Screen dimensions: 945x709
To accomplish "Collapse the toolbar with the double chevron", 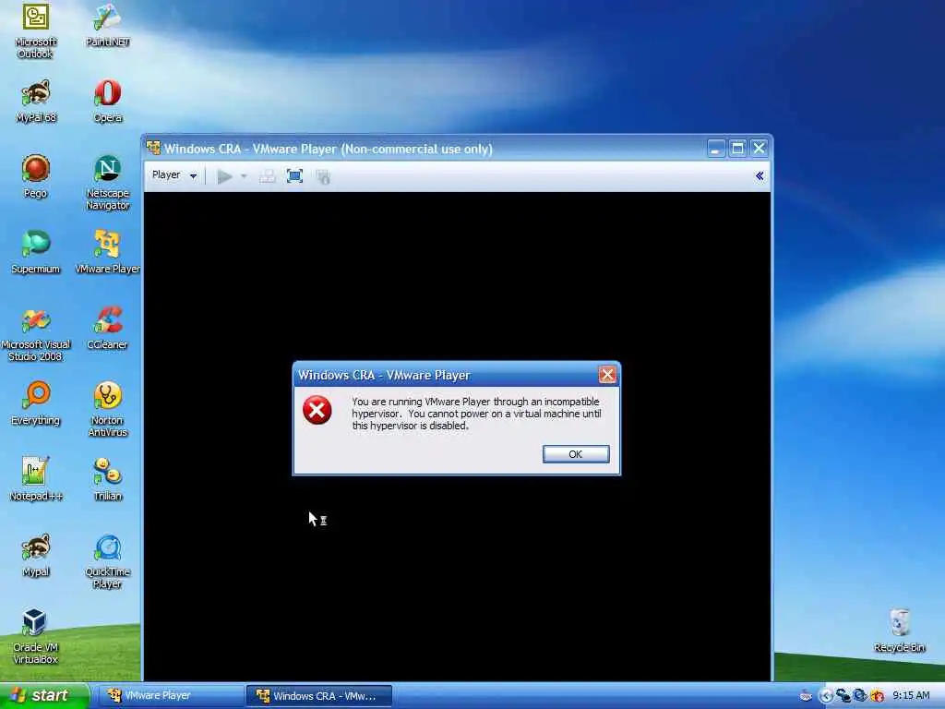I will pos(760,175).
